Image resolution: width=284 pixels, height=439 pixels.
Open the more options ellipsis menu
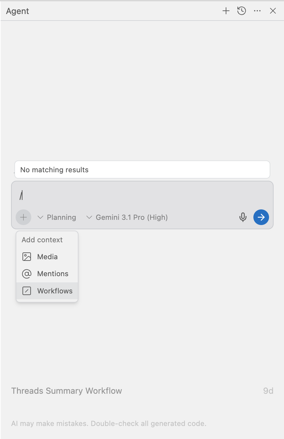pyautogui.click(x=257, y=11)
